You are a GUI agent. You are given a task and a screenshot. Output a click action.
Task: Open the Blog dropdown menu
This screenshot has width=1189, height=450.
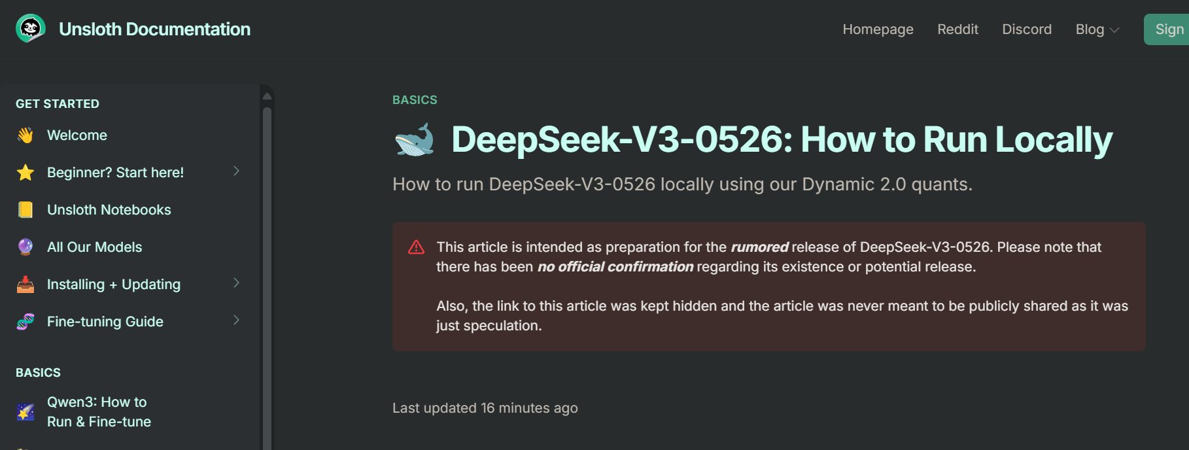point(1097,29)
